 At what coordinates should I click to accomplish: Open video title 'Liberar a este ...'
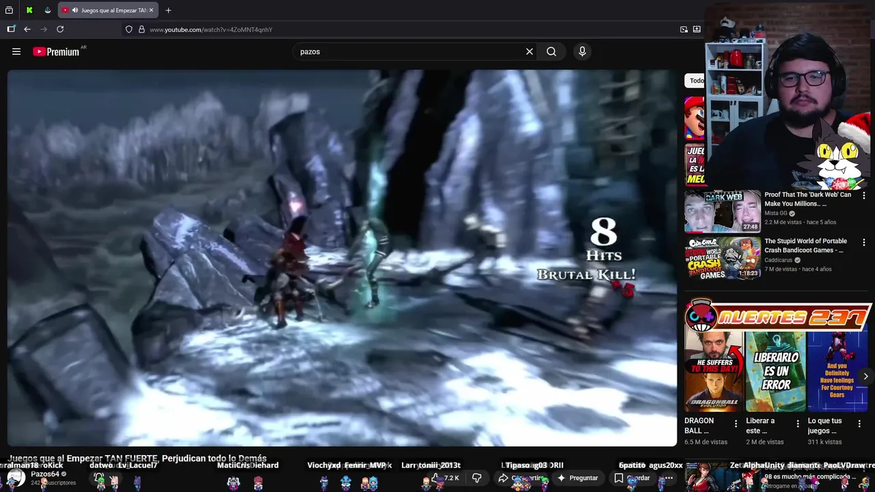coord(760,426)
